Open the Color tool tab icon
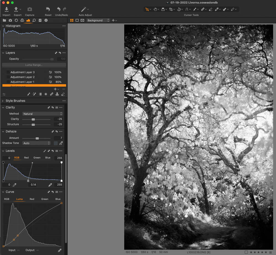The height and width of the screenshot is (255, 276). point(22,20)
